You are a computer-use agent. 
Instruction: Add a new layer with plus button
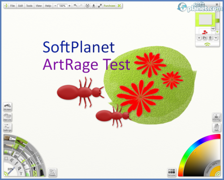[199, 38]
